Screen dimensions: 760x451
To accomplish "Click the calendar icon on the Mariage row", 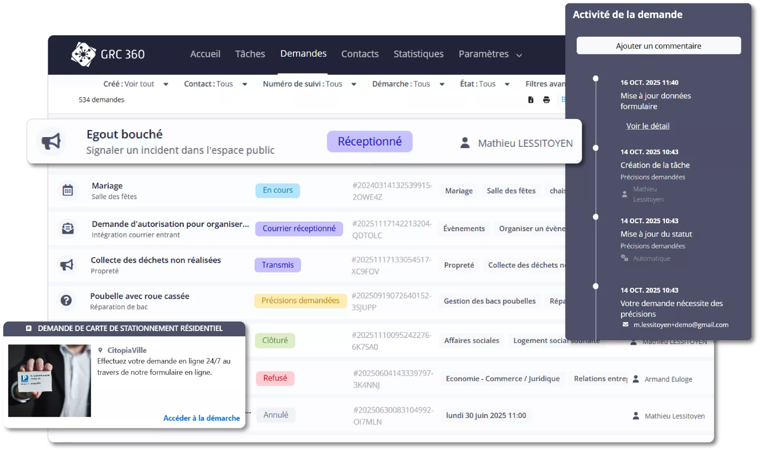I will point(67,191).
